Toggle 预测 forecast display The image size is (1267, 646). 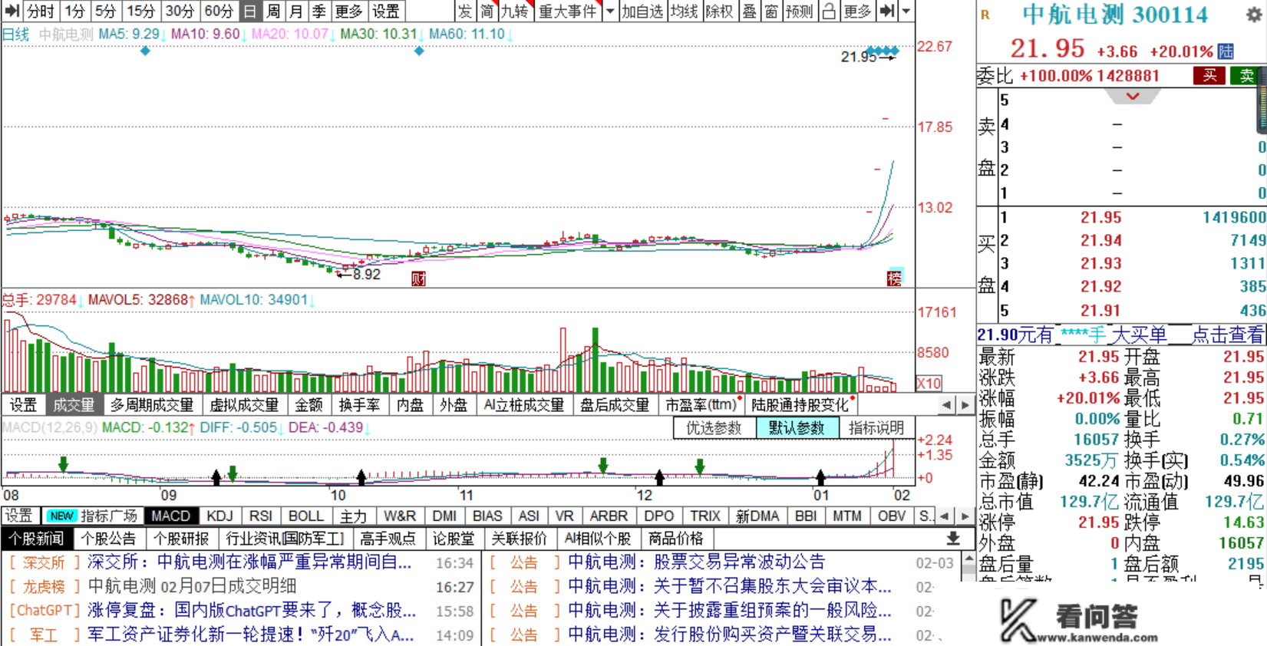(x=799, y=11)
